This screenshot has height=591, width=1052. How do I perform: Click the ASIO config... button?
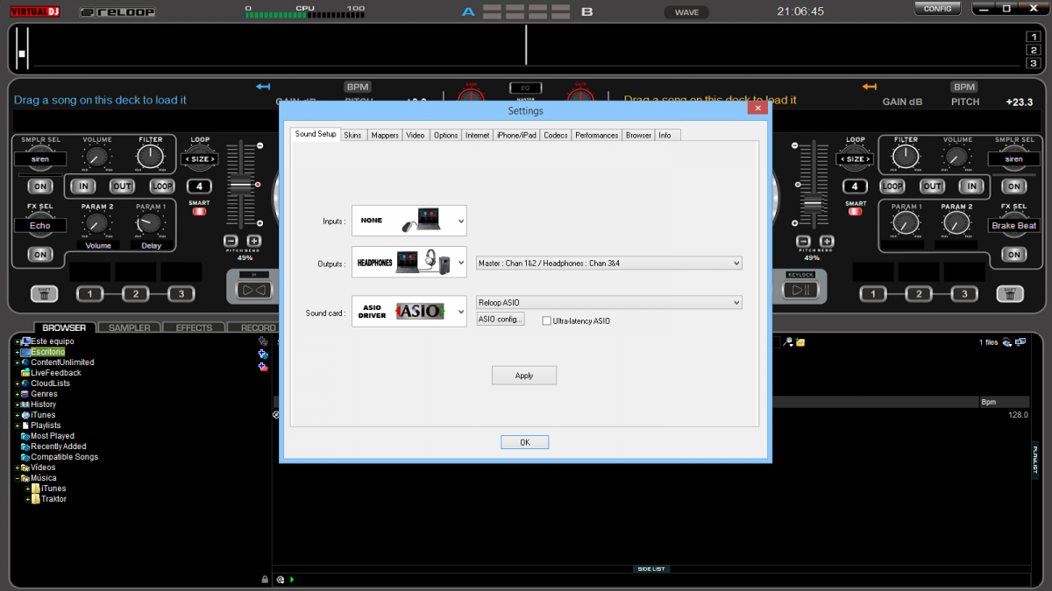(501, 320)
